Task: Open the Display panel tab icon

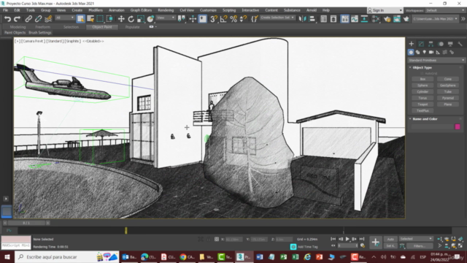Action: click(x=450, y=44)
